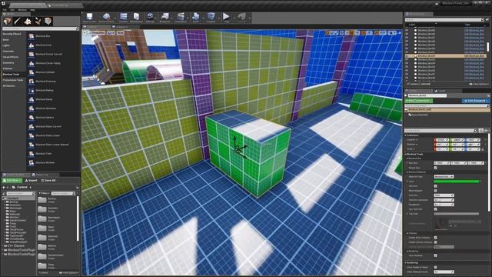Toggle the Cast Shadows checkbox
Viewport: 492px width, 277px height.
[435, 255]
